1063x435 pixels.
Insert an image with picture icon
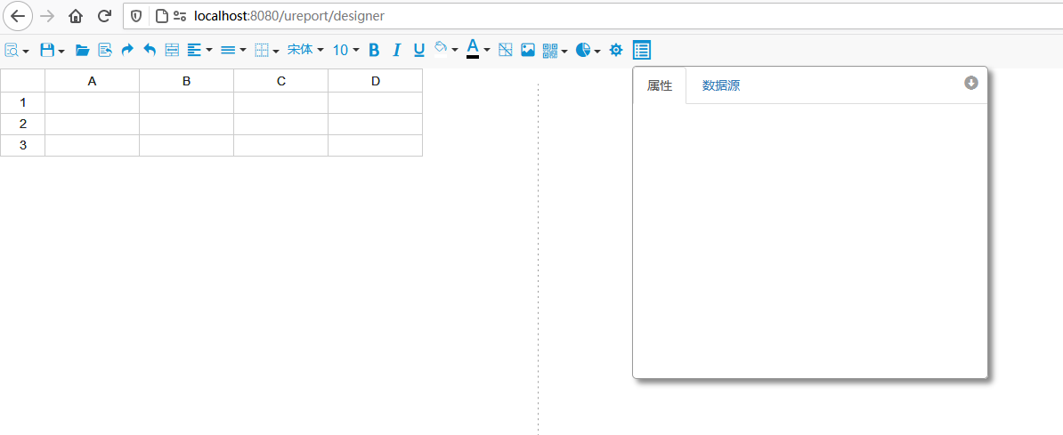(x=528, y=51)
